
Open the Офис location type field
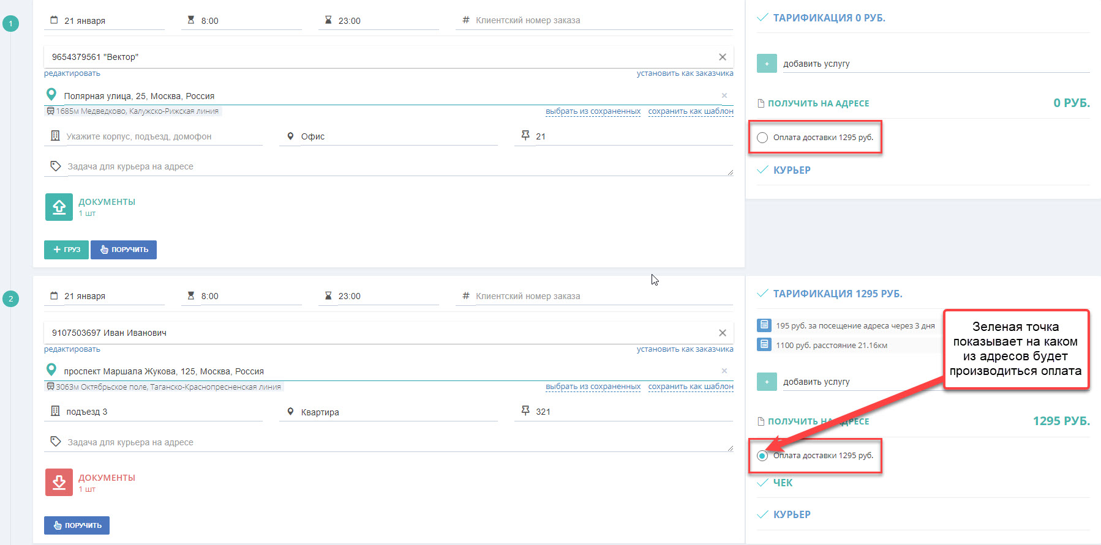tap(398, 136)
